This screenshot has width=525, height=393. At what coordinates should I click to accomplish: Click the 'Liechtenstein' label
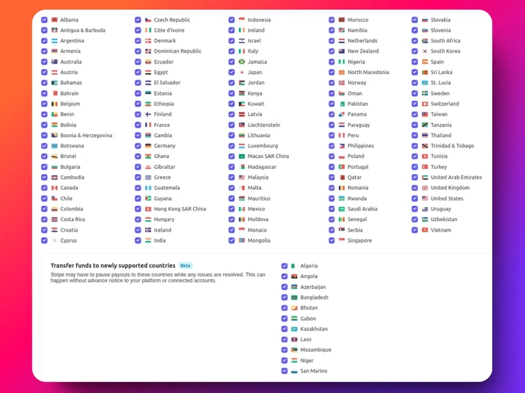(x=264, y=125)
